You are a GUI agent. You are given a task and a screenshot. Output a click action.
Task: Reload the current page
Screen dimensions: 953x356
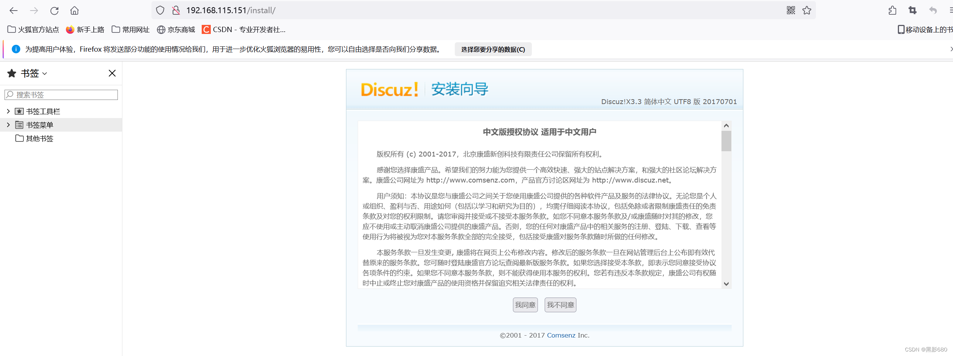point(54,11)
